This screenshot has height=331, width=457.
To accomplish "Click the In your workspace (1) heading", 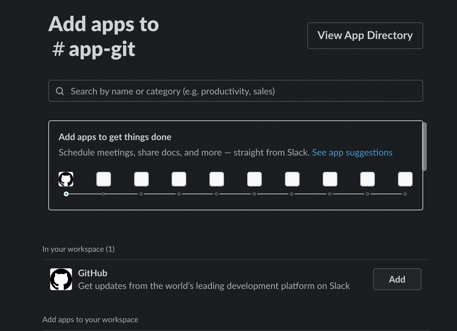I will [79, 249].
